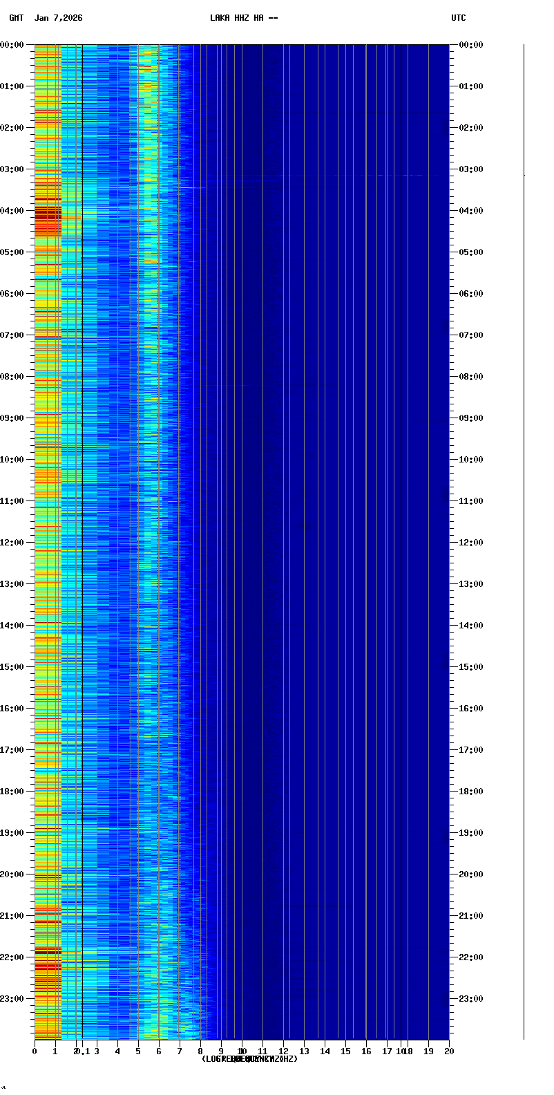Click the station title LAKA HHZ HA
The width and height of the screenshot is (554, 1095).
click(244, 18)
